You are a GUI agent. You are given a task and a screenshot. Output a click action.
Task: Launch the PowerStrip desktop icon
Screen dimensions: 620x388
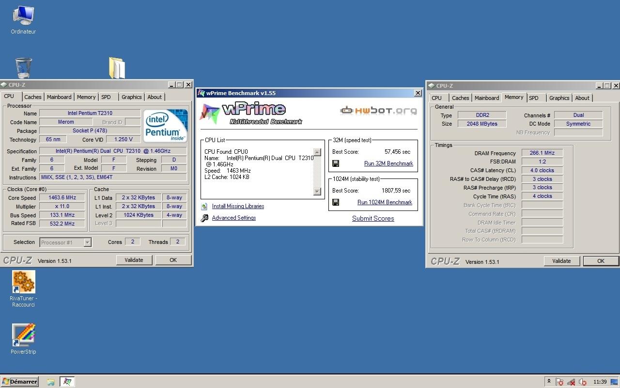point(23,335)
